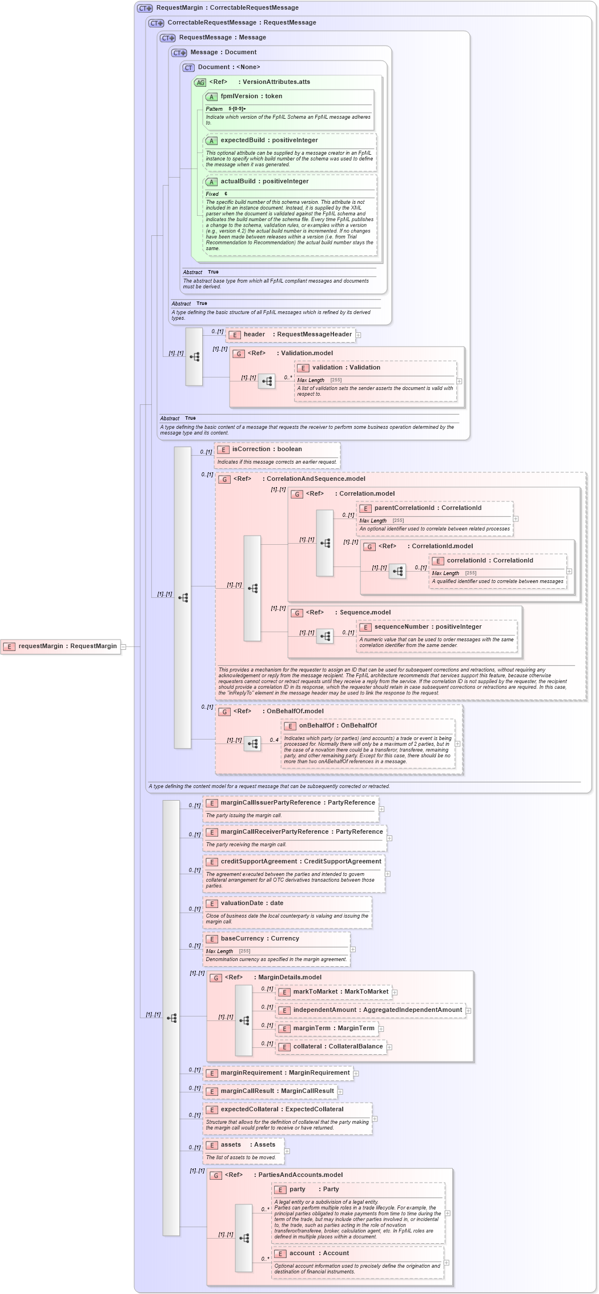Click the isCorrection element icon

click(x=223, y=450)
